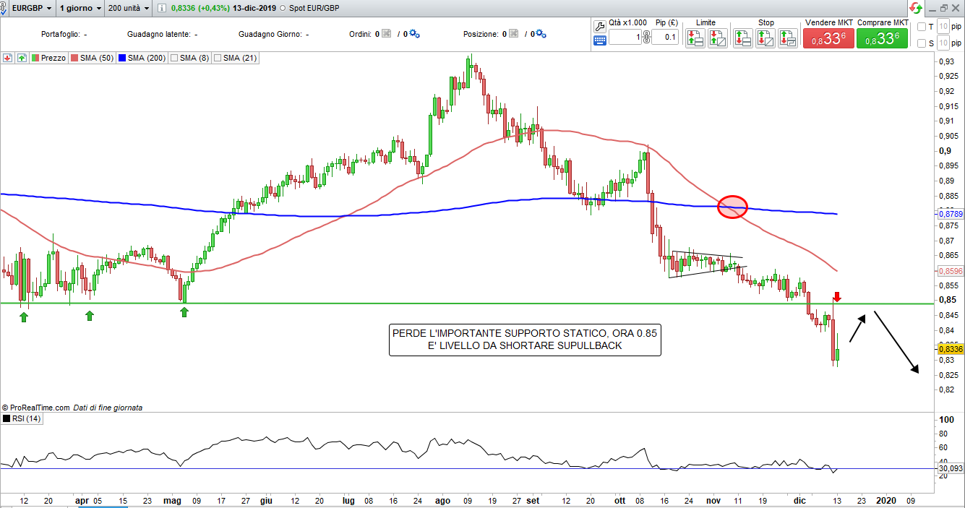Click the blue keyboard shortcuts icon
Image resolution: width=965 pixels, height=508 pixels.
599,40
